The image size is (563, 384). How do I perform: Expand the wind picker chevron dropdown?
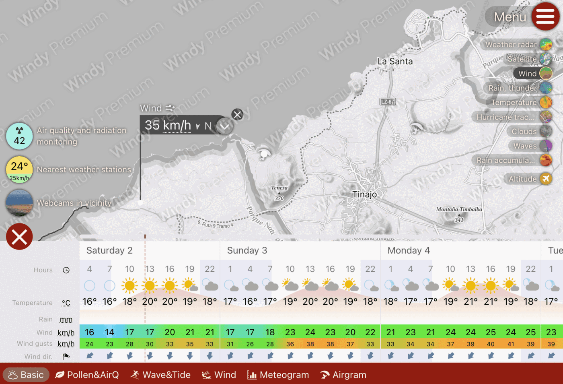[x=224, y=126]
